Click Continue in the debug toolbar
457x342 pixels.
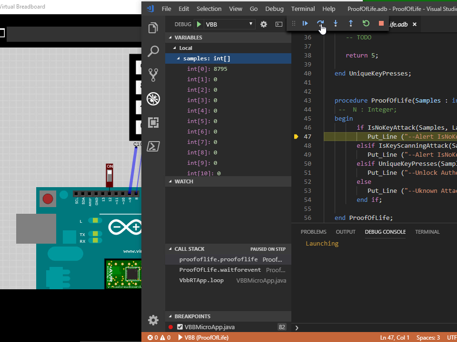[x=305, y=23]
